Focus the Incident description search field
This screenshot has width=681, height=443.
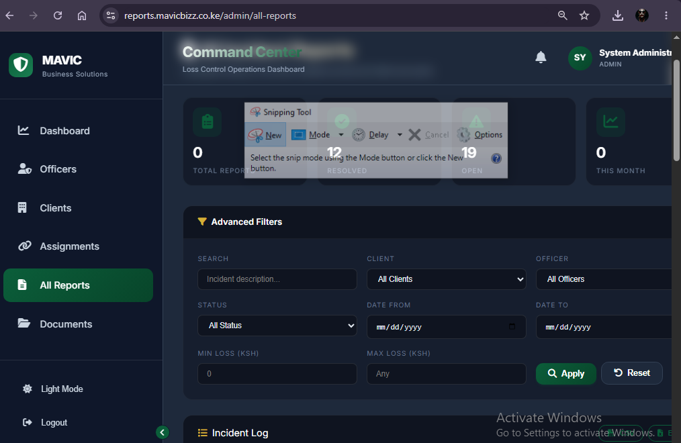(x=277, y=279)
